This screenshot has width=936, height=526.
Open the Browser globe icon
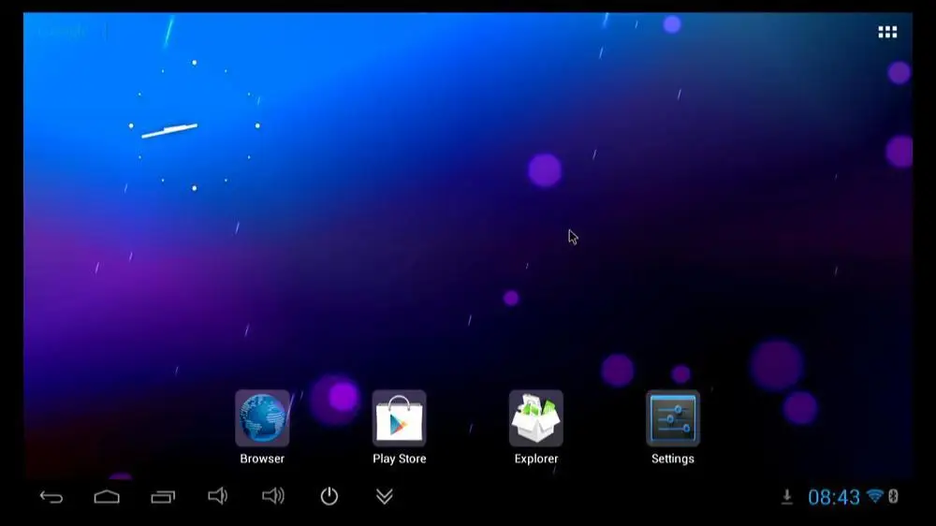coord(262,418)
